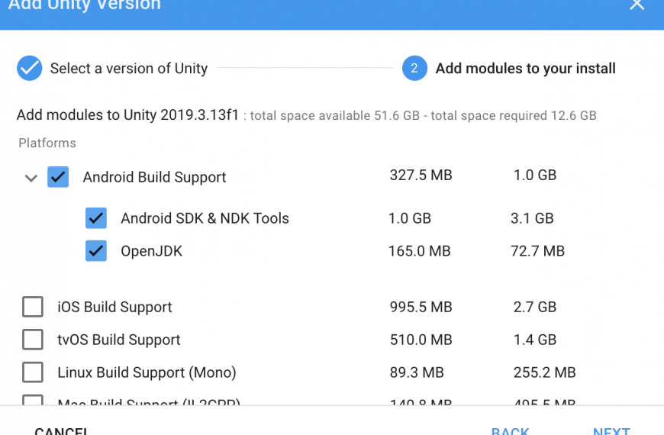Uncheck Android Build Support
Image resolution: width=664 pixels, height=435 pixels.
point(58,177)
